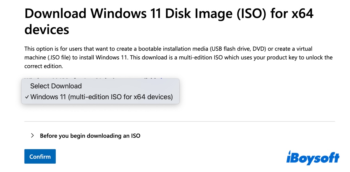The width and height of the screenshot is (350, 172).
Task: Click the chevron arrow next to "Before you begin"
Action: point(33,135)
